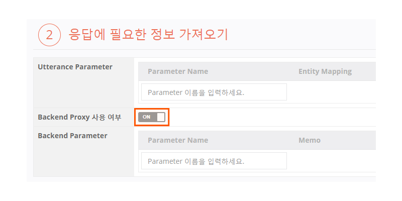
Task: Click the circled step number 2 icon
Action: [49, 35]
